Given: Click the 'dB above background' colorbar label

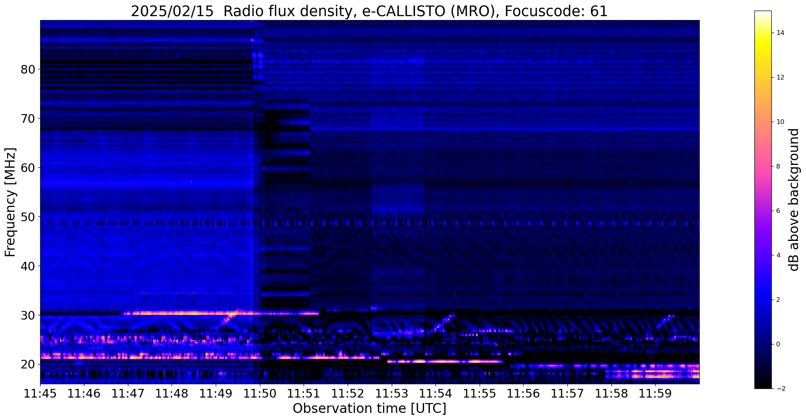Looking at the screenshot, I should (794, 200).
